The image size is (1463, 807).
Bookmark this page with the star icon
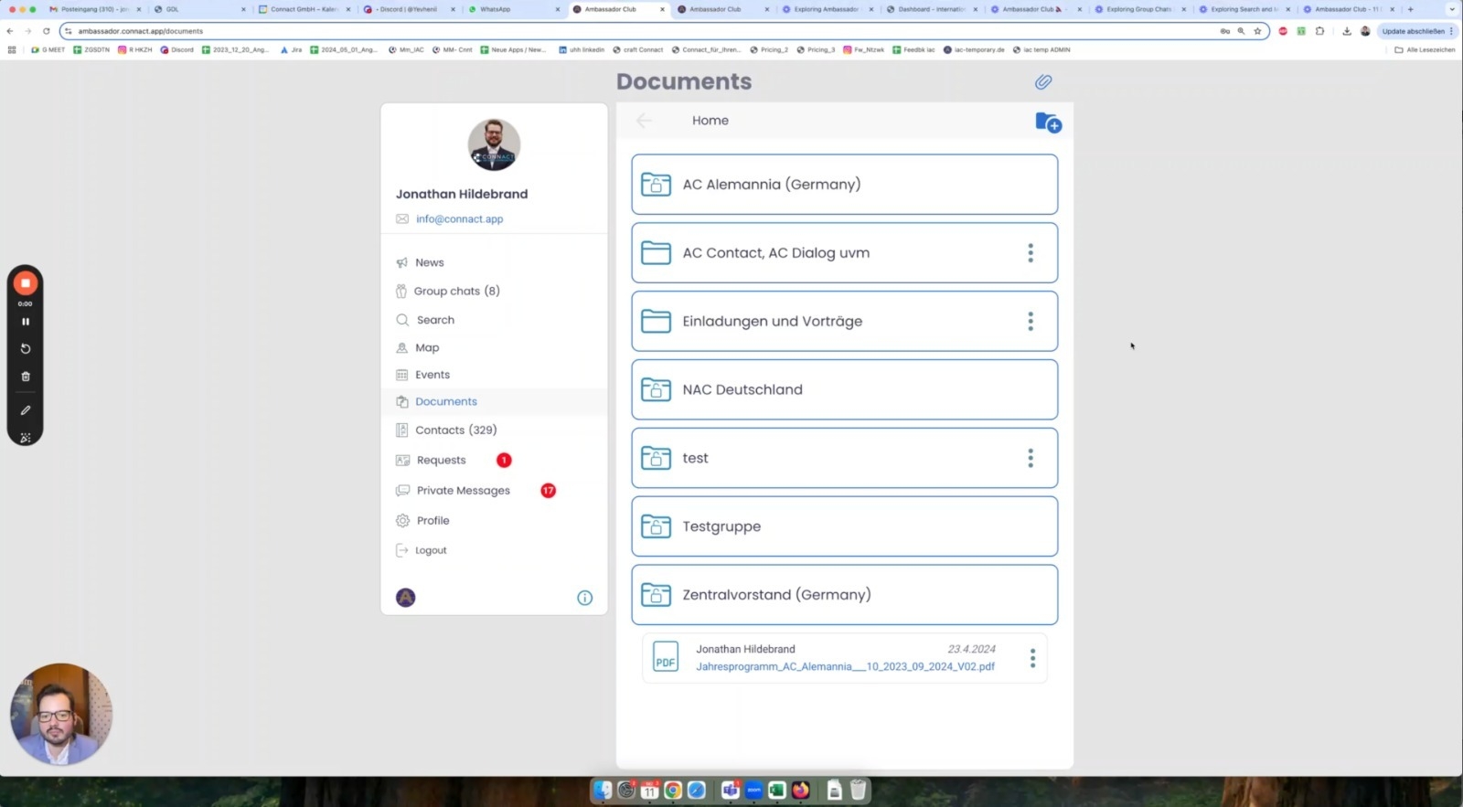pyautogui.click(x=1257, y=31)
